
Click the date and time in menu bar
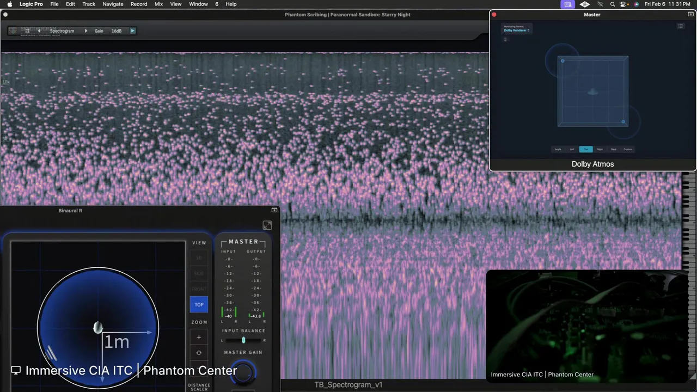point(668,4)
